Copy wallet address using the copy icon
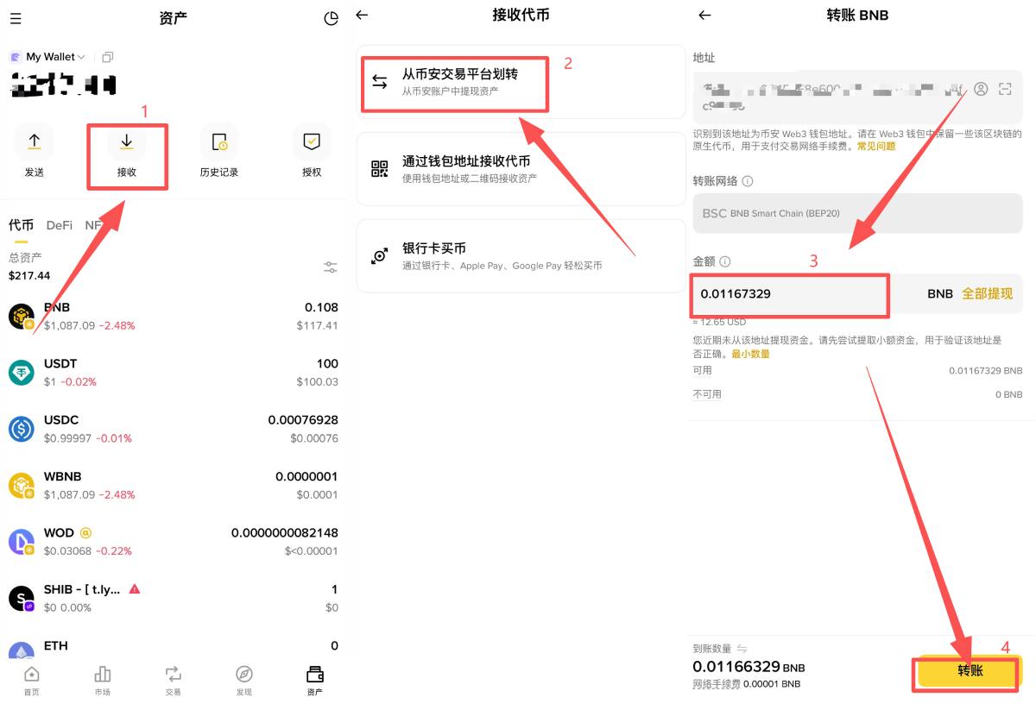 click(107, 56)
